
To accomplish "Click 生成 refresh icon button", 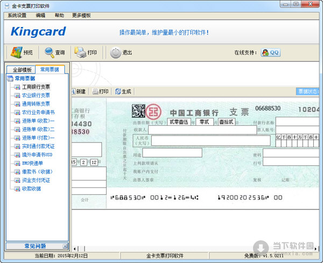I will point(123,91).
